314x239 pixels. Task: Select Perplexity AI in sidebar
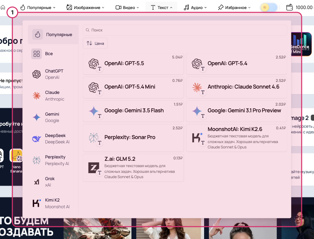53,160
